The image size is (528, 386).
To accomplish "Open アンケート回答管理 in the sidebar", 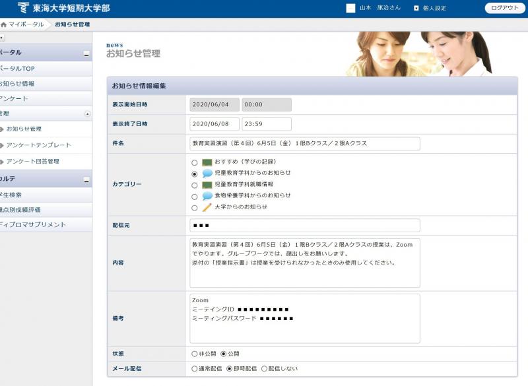I will 33,161.
